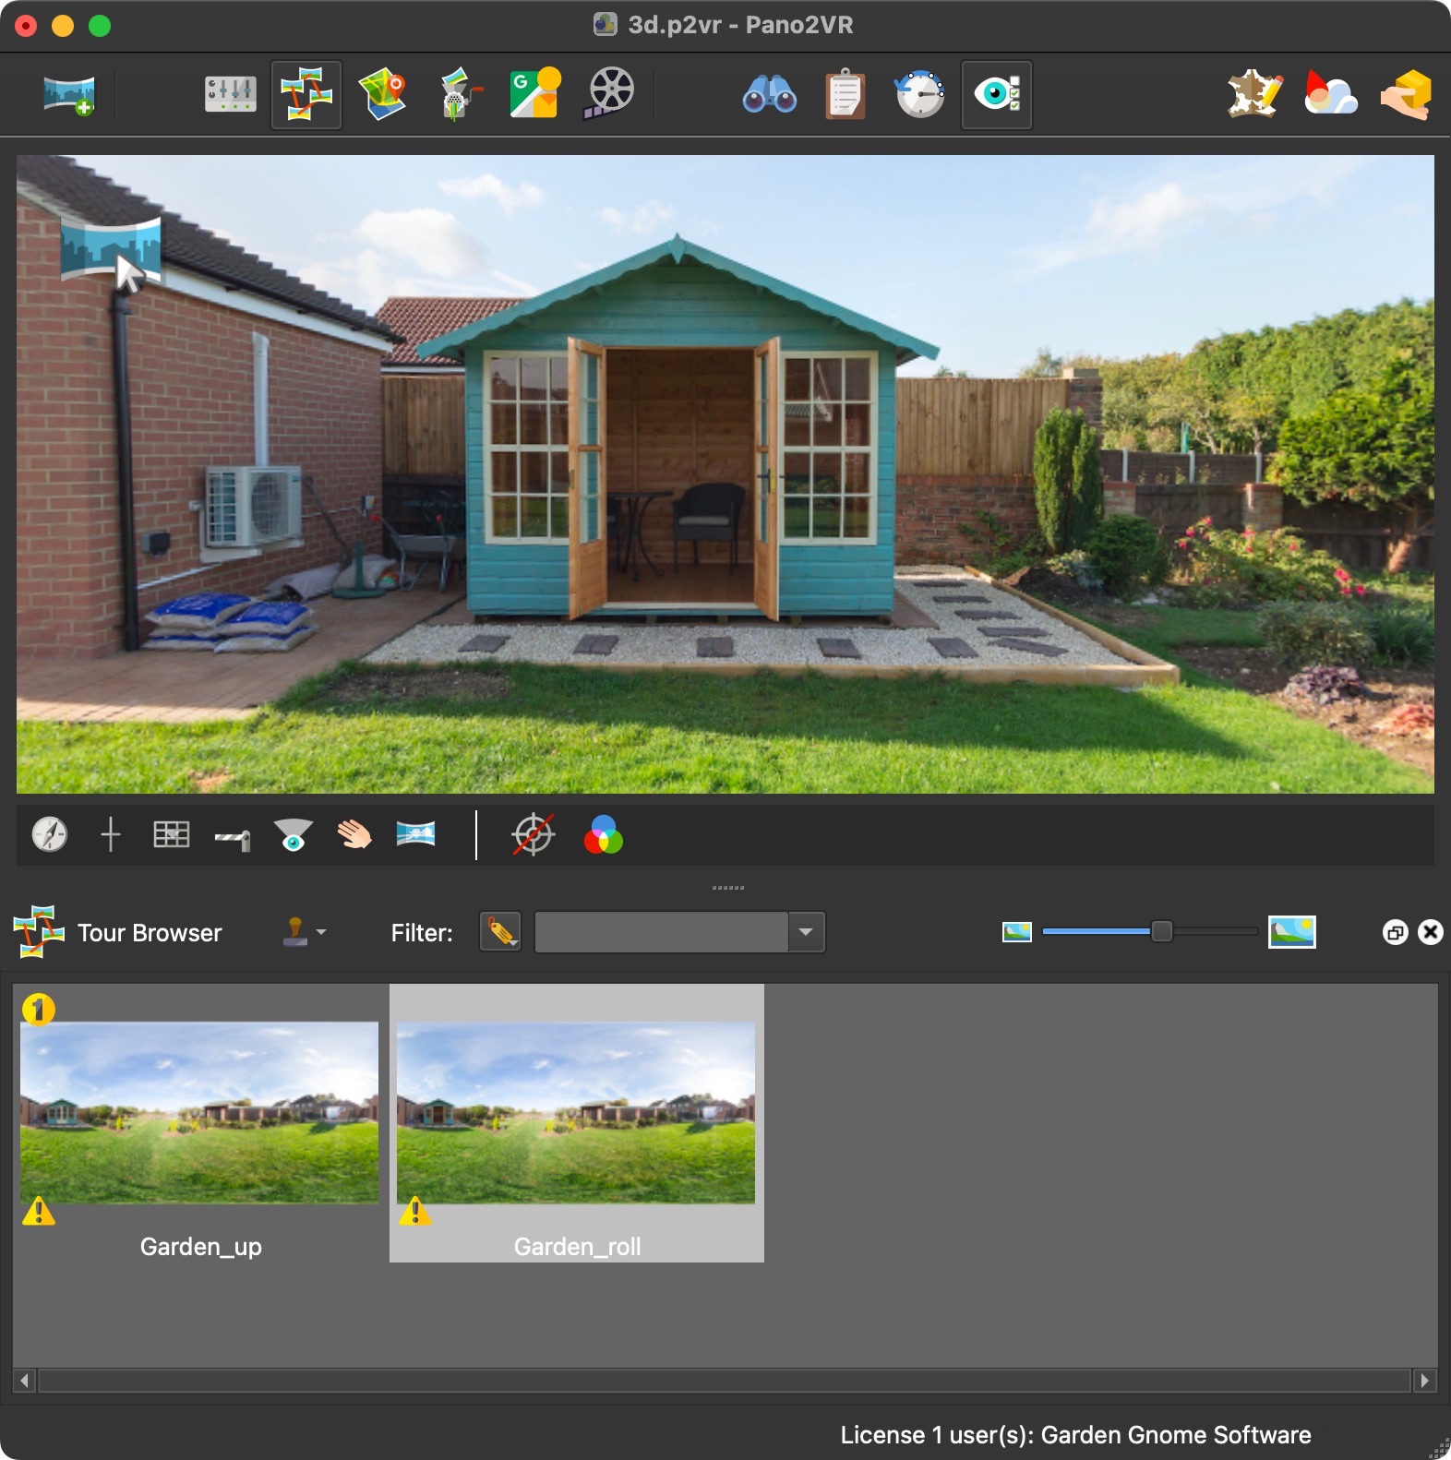Open the Skin Editor icon
This screenshot has width=1451, height=1460.
(1254, 95)
